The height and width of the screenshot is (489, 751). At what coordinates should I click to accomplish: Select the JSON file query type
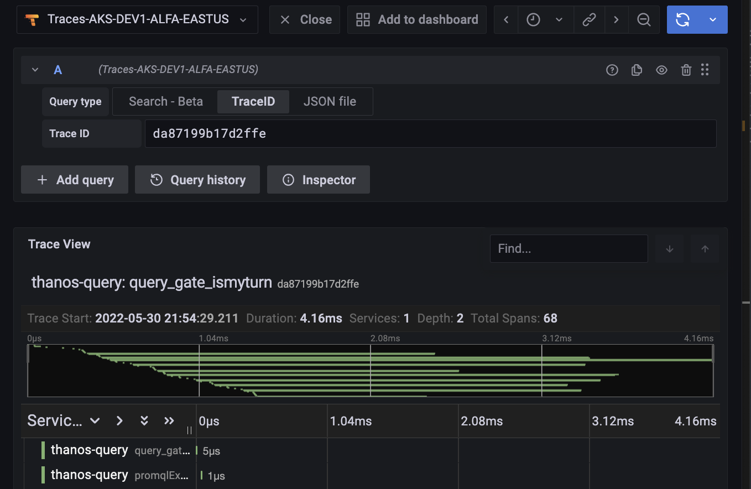coord(330,101)
